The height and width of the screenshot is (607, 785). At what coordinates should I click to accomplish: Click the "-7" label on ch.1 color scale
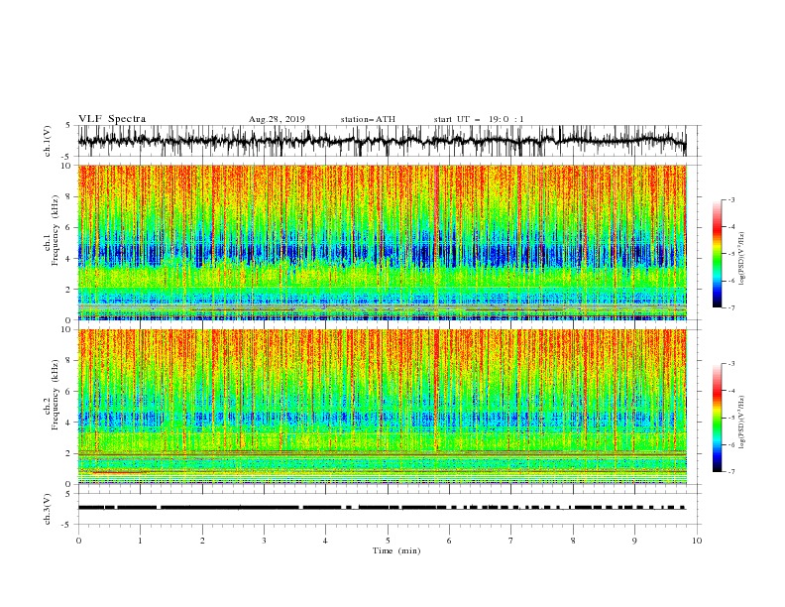pos(731,307)
